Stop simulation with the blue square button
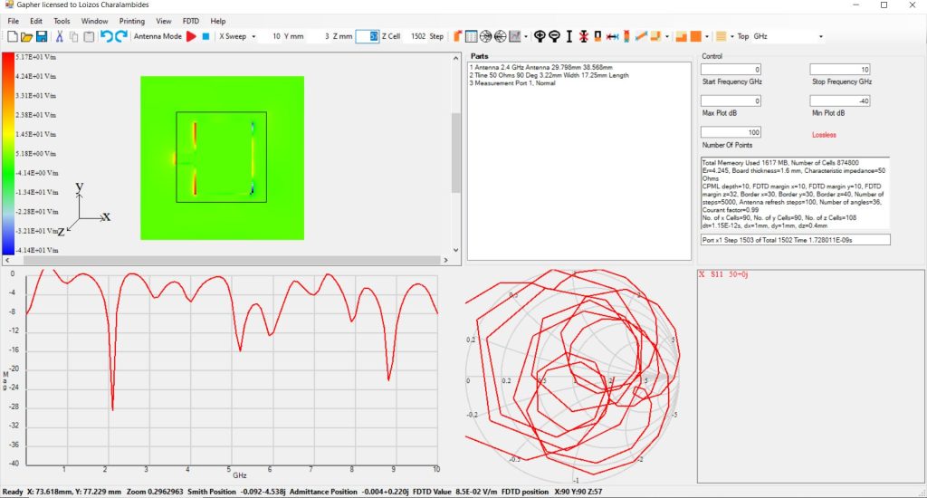The image size is (927, 498). (206, 36)
